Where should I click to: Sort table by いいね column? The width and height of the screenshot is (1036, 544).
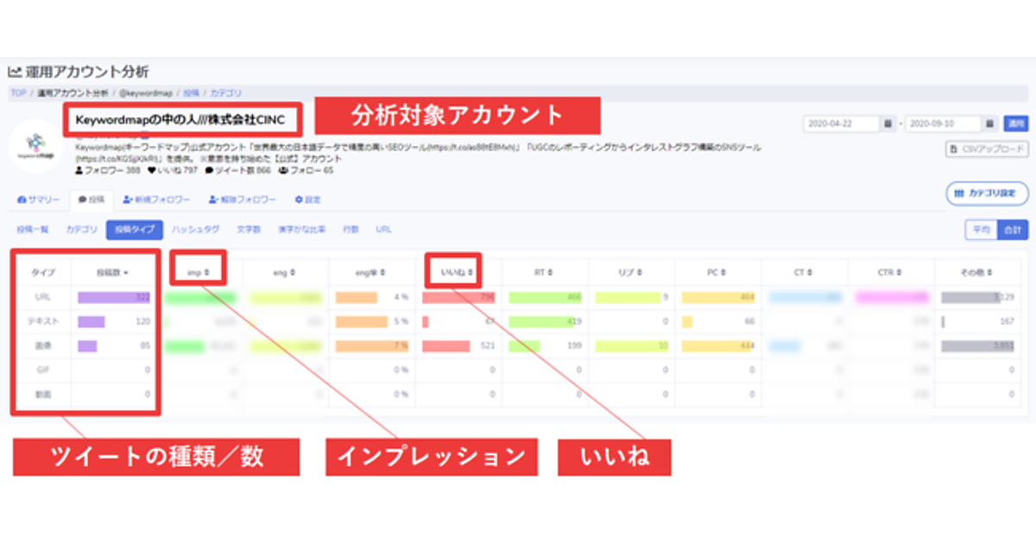click(x=457, y=272)
